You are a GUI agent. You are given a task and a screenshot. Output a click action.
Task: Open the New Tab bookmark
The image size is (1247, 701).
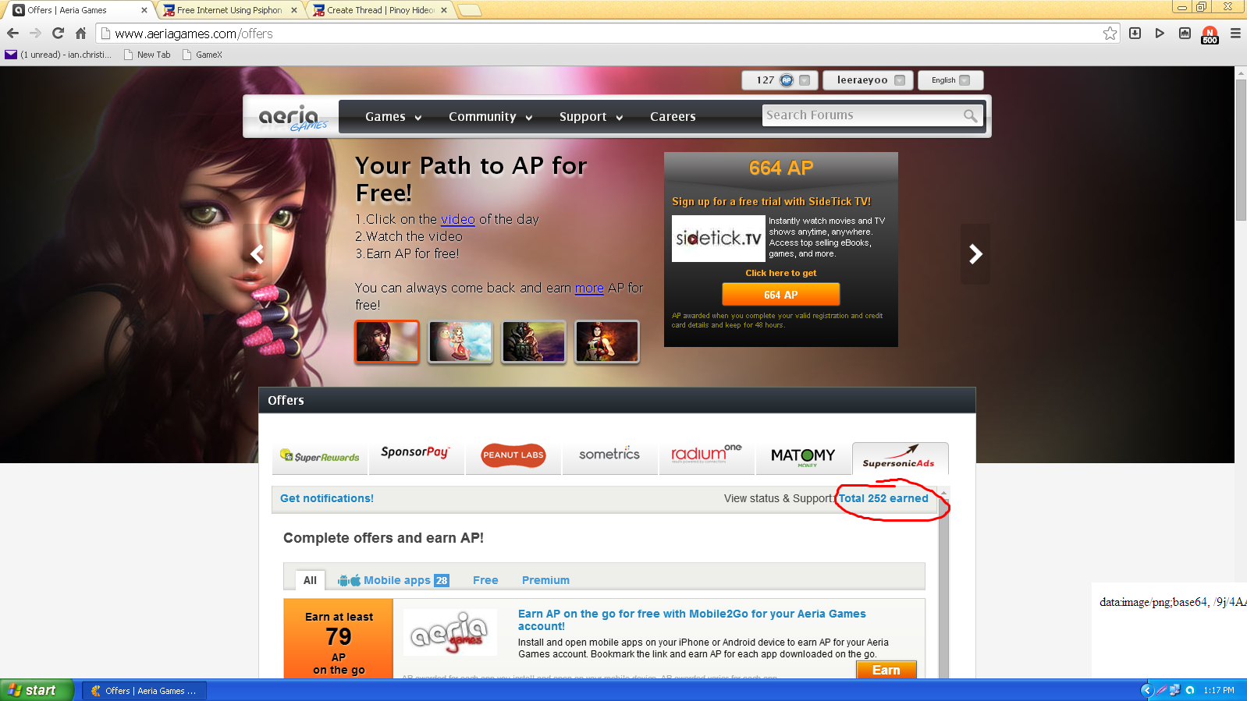pos(147,55)
